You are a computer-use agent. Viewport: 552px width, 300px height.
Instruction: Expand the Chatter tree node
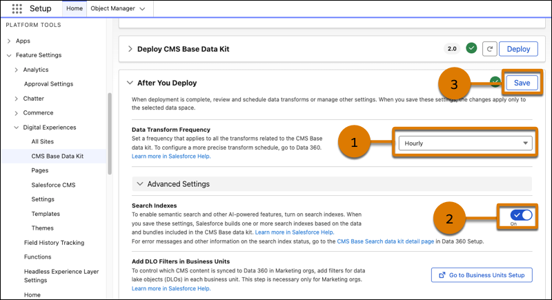click(x=16, y=99)
